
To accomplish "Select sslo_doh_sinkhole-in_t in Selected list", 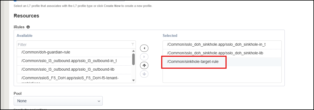I will pos(222,45).
